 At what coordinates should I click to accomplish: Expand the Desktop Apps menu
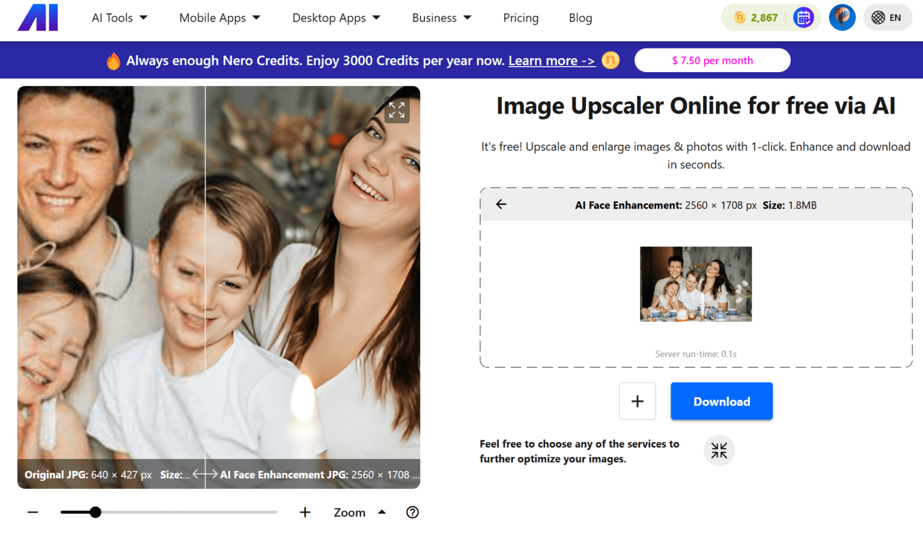click(x=336, y=17)
